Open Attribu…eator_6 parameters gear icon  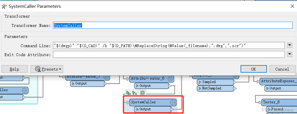(170, 79)
